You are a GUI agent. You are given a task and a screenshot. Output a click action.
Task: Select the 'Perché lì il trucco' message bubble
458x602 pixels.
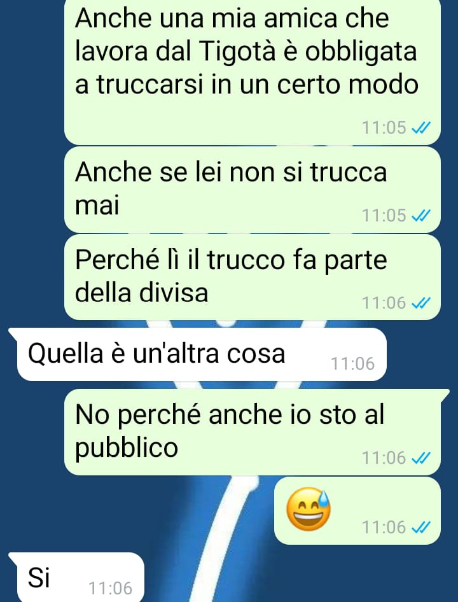click(x=253, y=277)
